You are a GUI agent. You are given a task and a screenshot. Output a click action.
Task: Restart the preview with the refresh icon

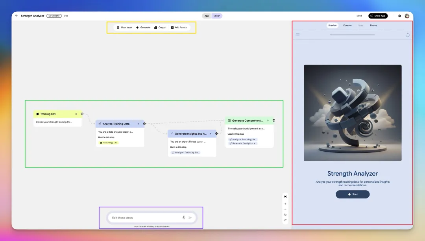coord(408,35)
